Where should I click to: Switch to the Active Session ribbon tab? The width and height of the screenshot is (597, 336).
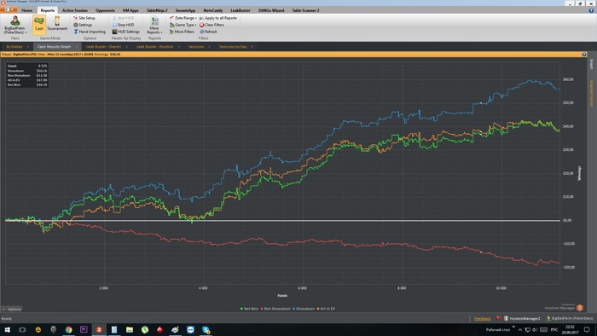75,10
